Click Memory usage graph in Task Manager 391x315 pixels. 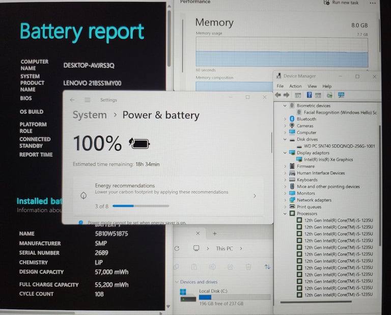point(282,52)
